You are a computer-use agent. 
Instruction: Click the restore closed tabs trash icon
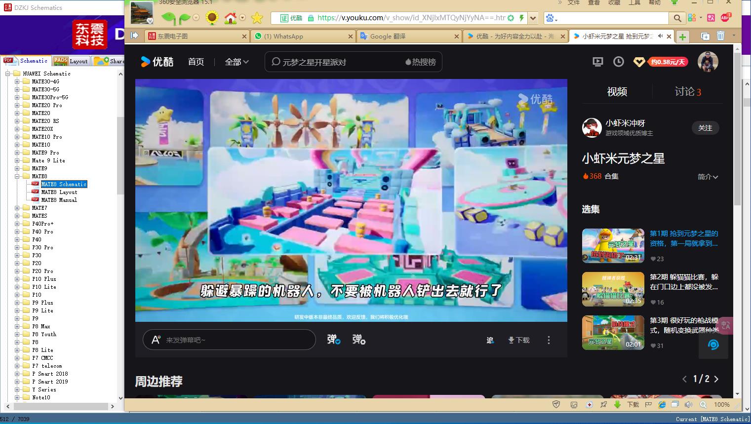coord(720,36)
